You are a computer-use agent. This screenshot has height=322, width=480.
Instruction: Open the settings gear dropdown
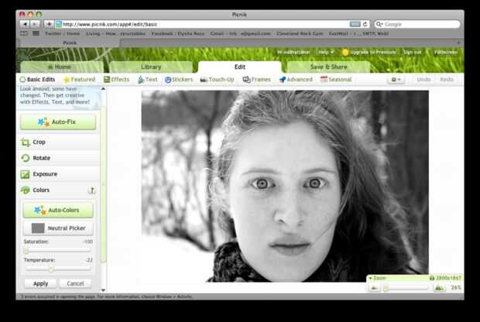[396, 80]
